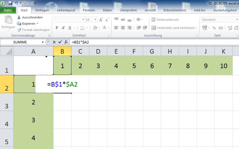Open the Undo history dropdown arrow

20,3
